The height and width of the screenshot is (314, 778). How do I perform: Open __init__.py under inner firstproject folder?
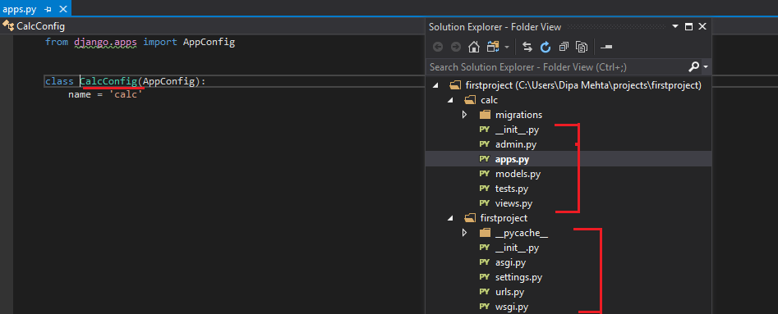pyautogui.click(x=517, y=248)
